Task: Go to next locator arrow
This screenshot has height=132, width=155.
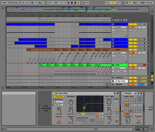Action: [121, 20]
